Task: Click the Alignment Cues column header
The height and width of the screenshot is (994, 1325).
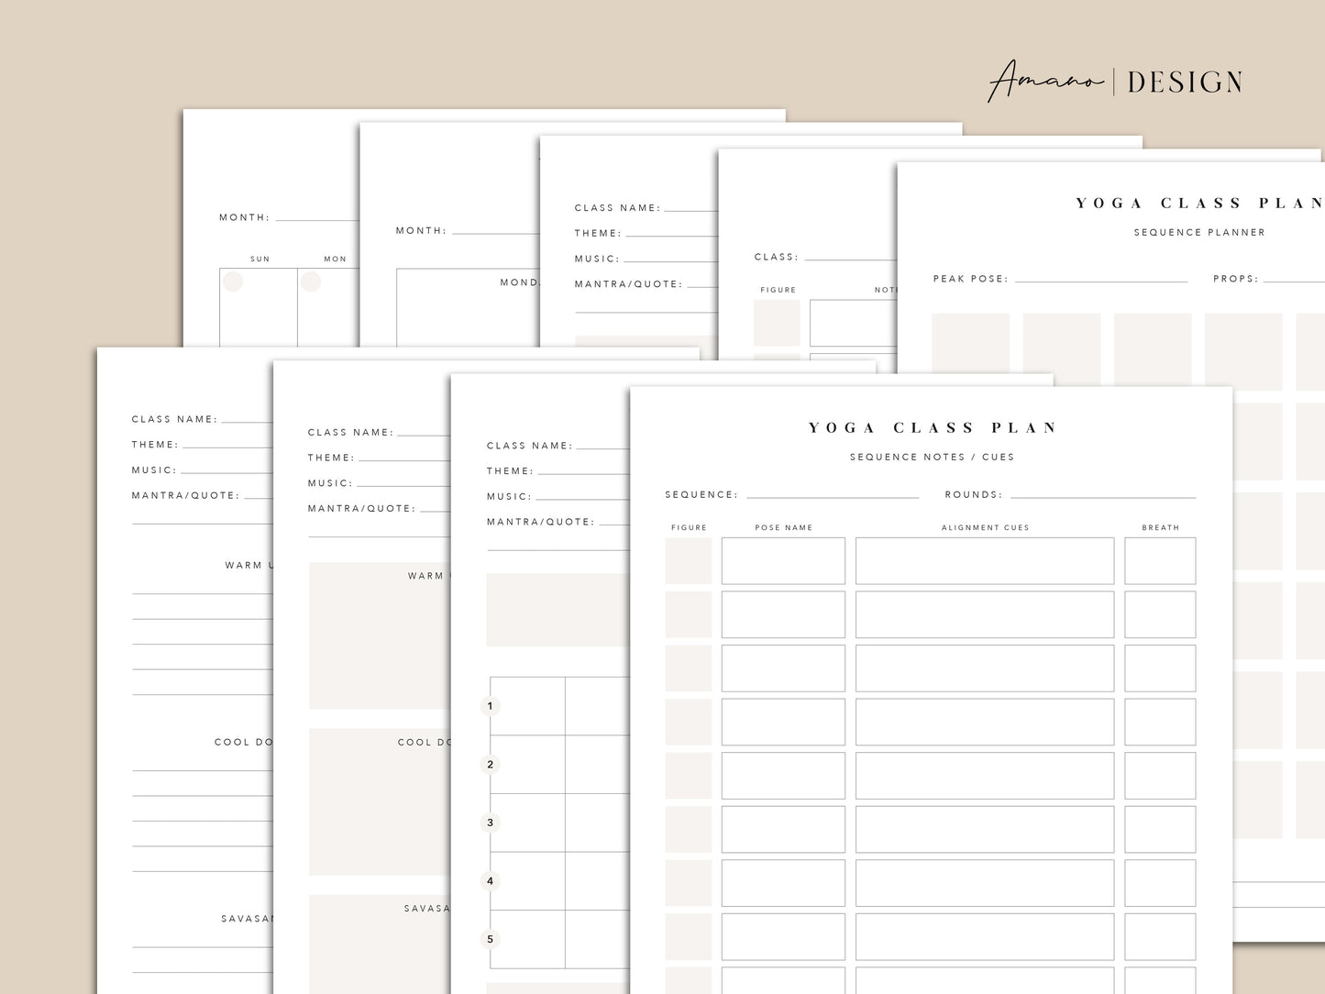Action: [985, 527]
